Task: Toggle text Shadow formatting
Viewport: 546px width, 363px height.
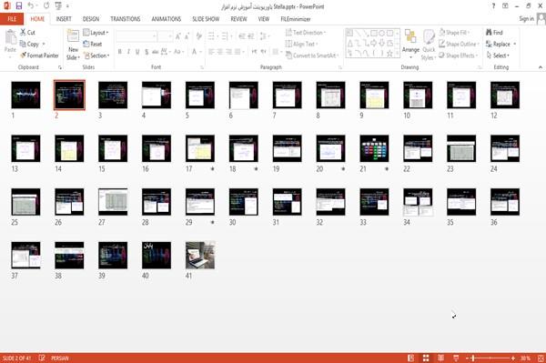Action: point(147,52)
